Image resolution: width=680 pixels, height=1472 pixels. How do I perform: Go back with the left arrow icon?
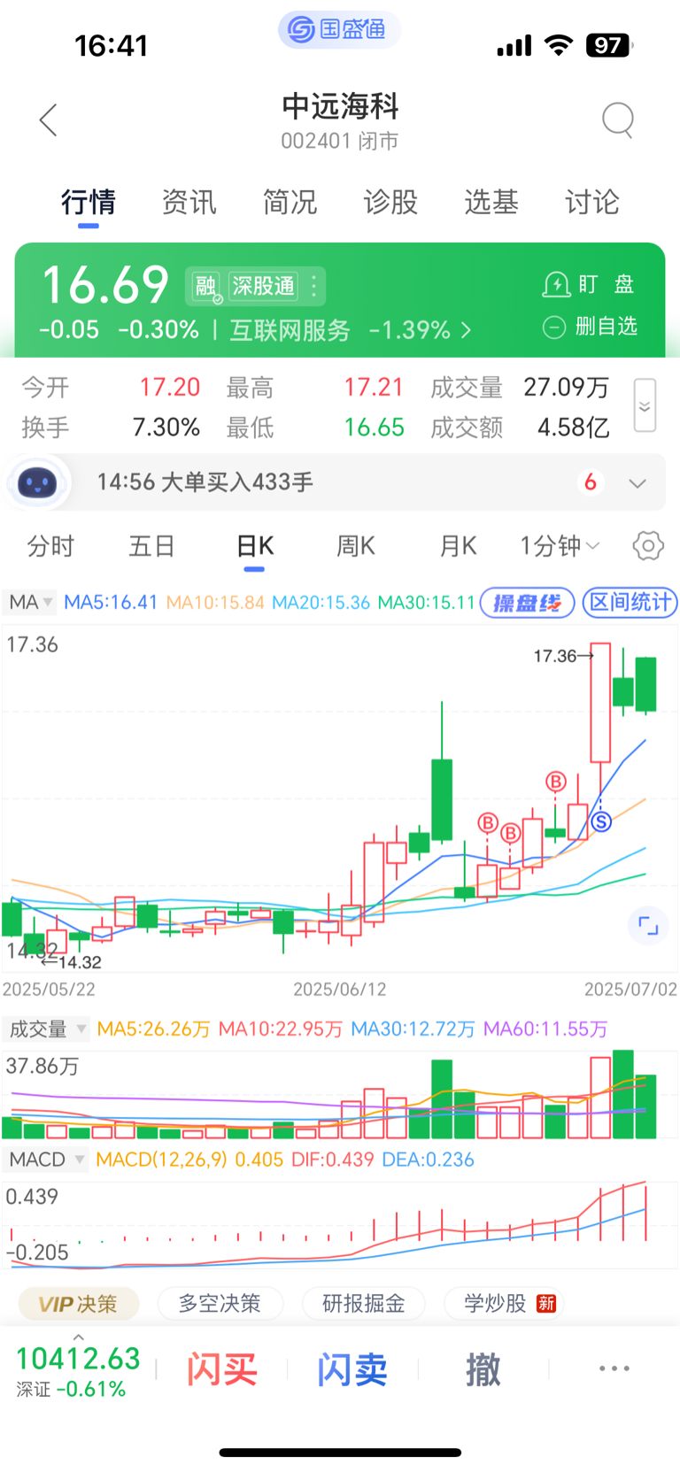point(49,119)
